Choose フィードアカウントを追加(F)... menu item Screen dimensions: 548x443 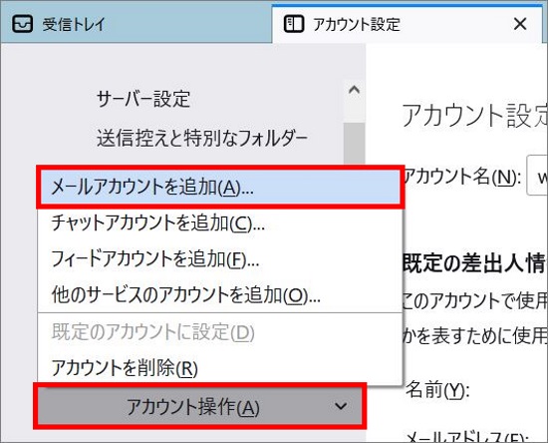point(220,259)
